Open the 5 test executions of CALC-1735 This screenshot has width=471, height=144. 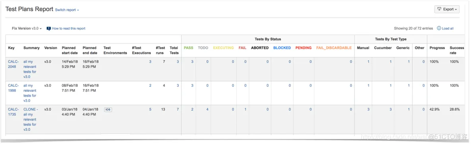[x=150, y=109]
